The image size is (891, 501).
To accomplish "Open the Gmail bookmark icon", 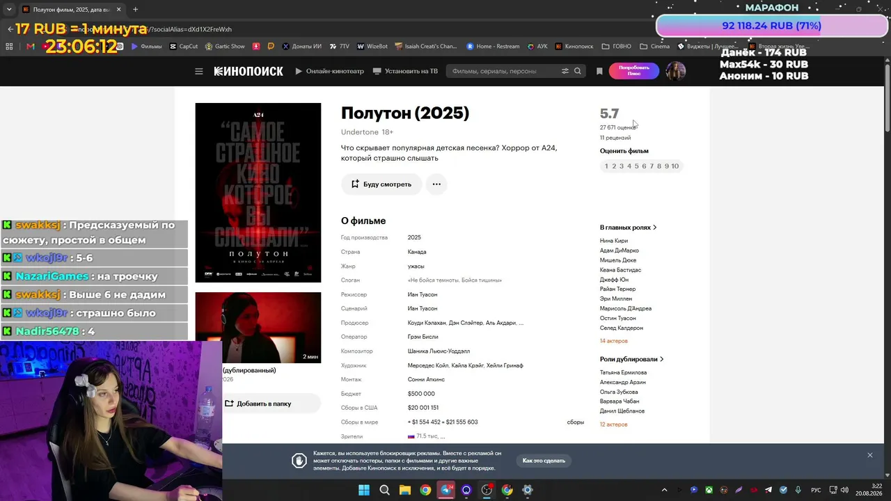I will (30, 47).
